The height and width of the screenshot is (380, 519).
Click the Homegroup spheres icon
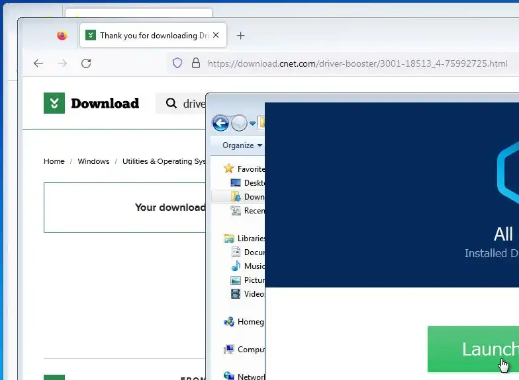pyautogui.click(x=229, y=321)
